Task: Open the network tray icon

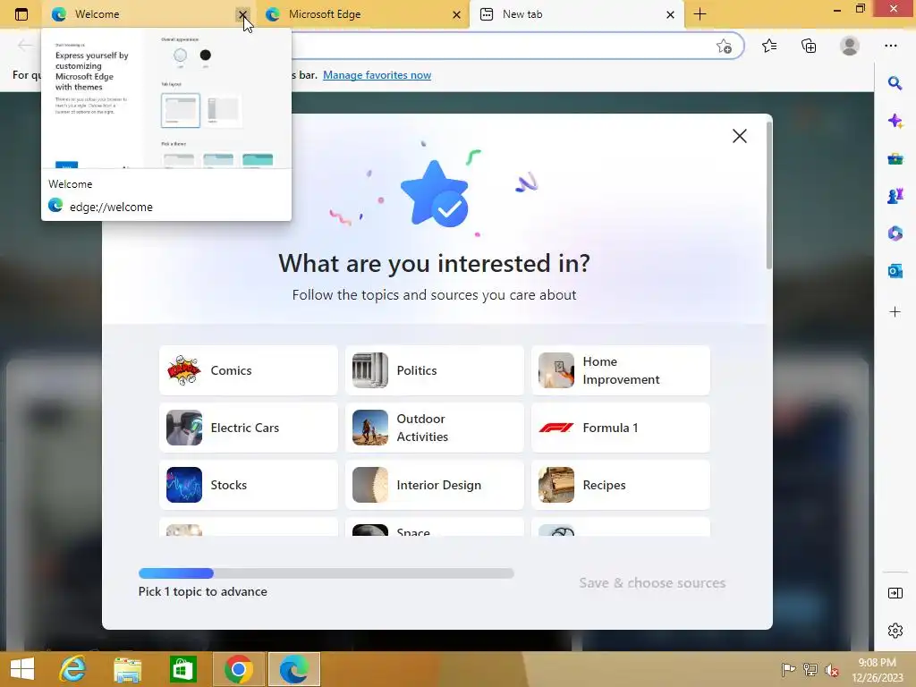Action: (810, 669)
